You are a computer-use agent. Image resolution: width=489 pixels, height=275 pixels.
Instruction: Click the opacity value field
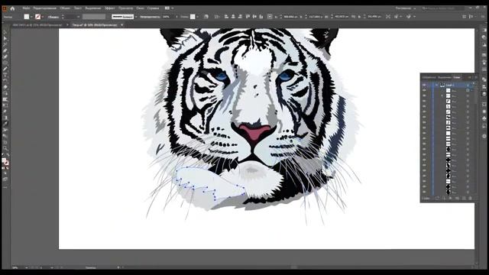[x=167, y=17]
